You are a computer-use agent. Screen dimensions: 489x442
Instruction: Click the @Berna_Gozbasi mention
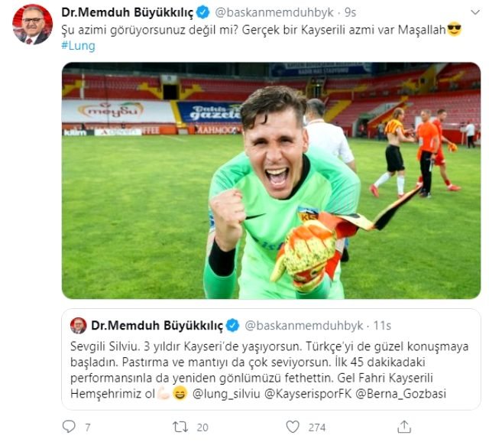(x=401, y=394)
